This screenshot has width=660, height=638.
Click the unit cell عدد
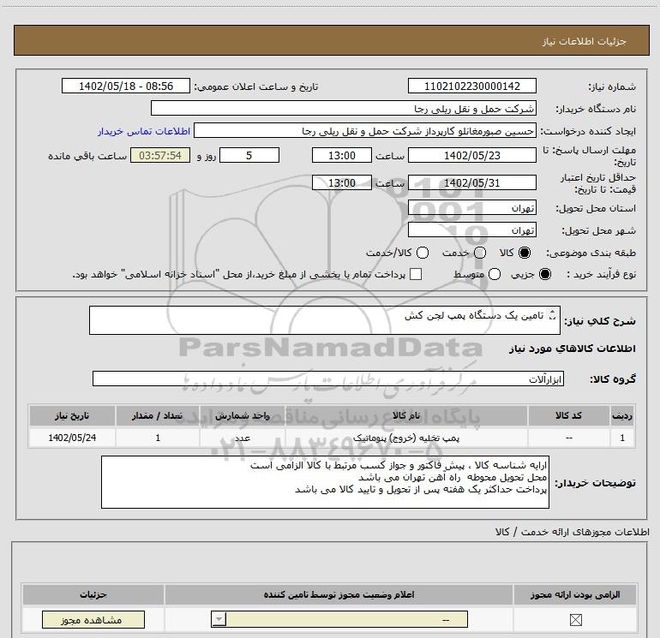(x=243, y=438)
